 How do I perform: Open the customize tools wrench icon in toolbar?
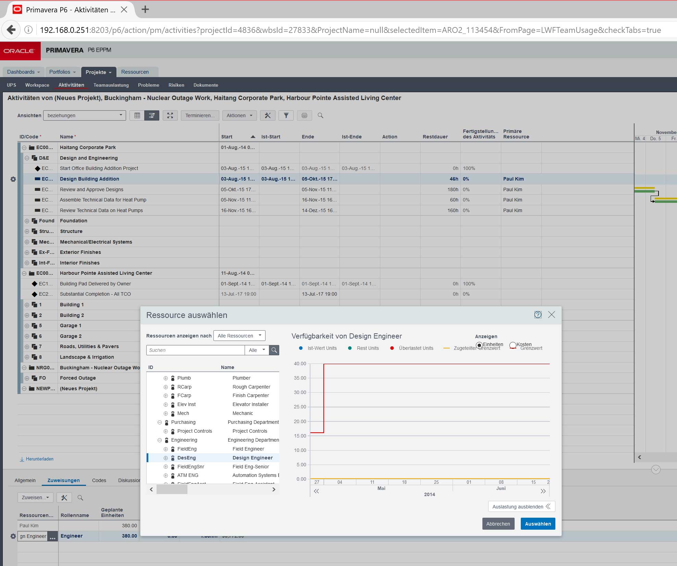(268, 115)
